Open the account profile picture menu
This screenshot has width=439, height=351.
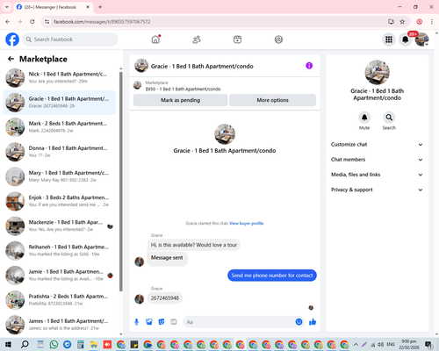click(421, 39)
